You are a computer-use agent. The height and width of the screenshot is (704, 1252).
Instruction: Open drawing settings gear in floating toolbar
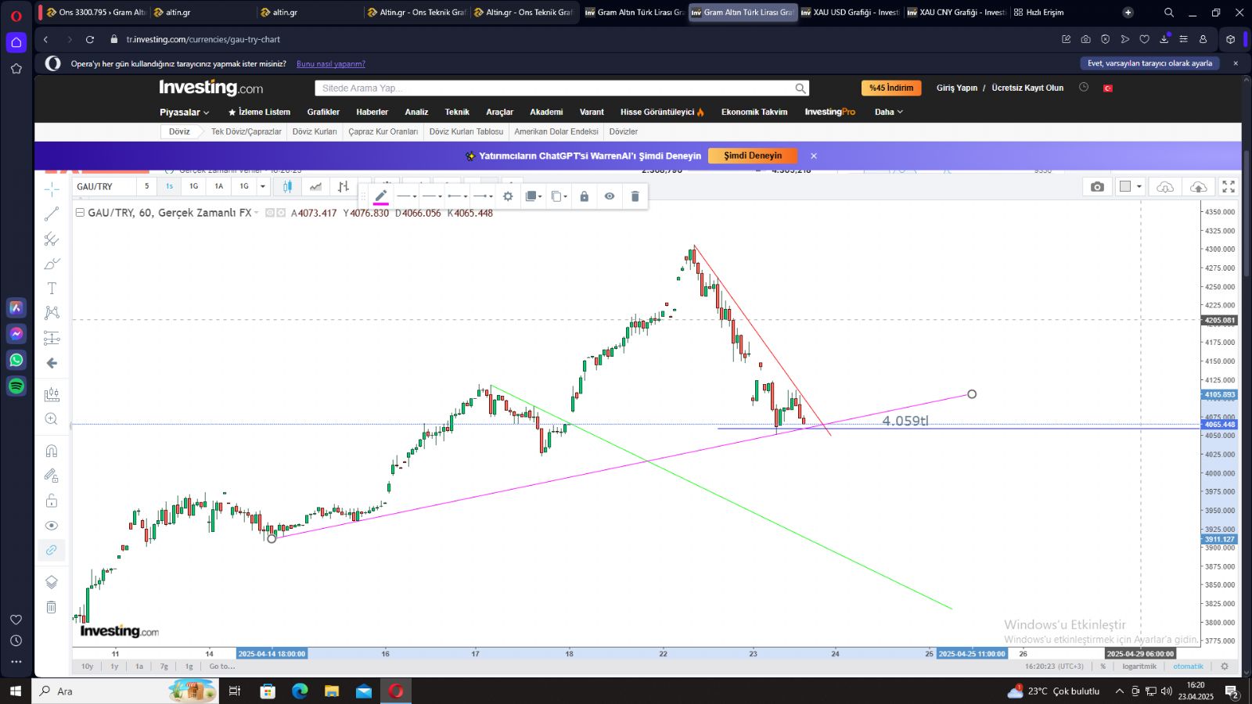pos(508,196)
